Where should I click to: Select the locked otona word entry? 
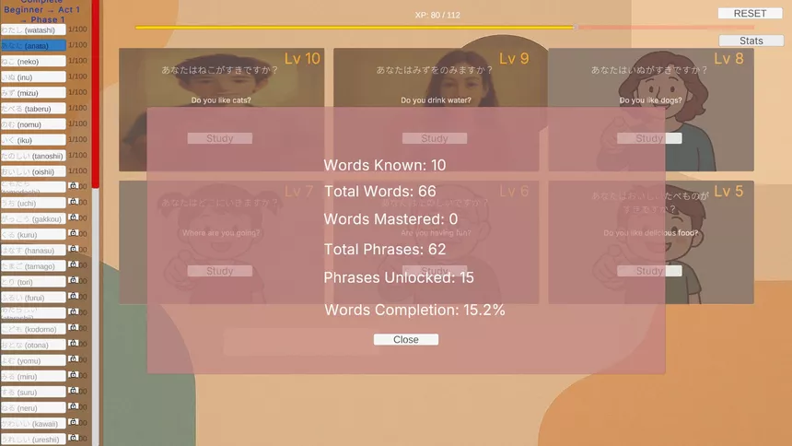33,345
